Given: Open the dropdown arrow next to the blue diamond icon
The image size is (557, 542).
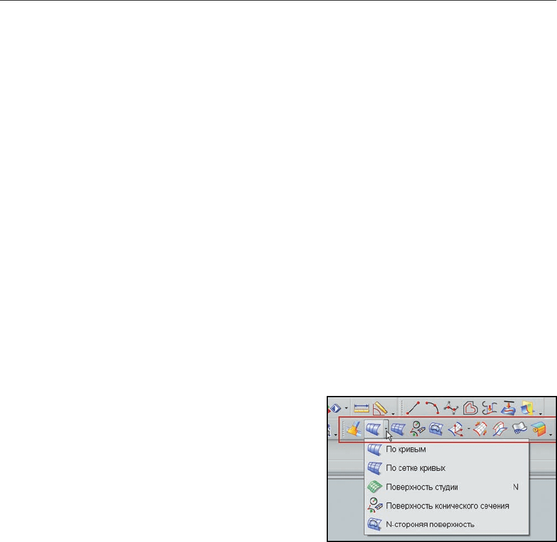Looking at the screenshot, I should (346, 409).
